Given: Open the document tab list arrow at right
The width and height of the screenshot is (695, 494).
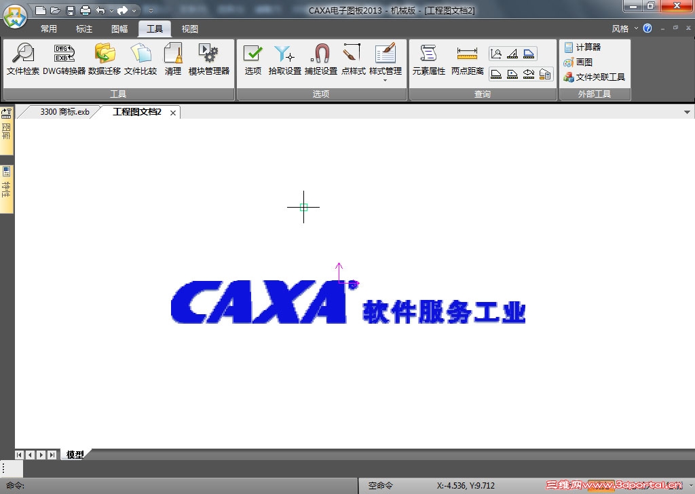Looking at the screenshot, I should [x=687, y=112].
